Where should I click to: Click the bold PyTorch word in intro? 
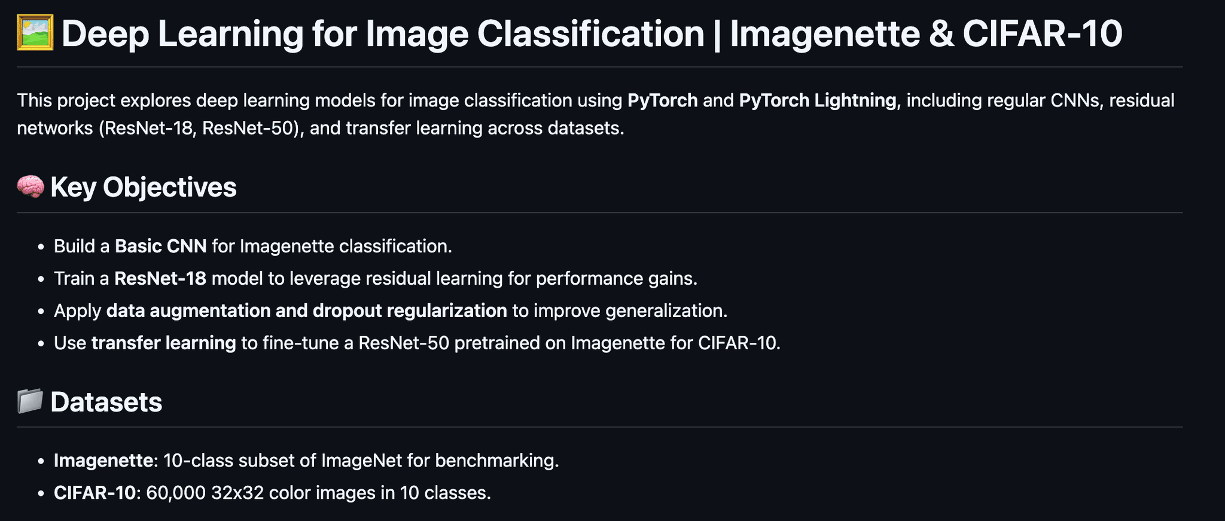pos(663,100)
